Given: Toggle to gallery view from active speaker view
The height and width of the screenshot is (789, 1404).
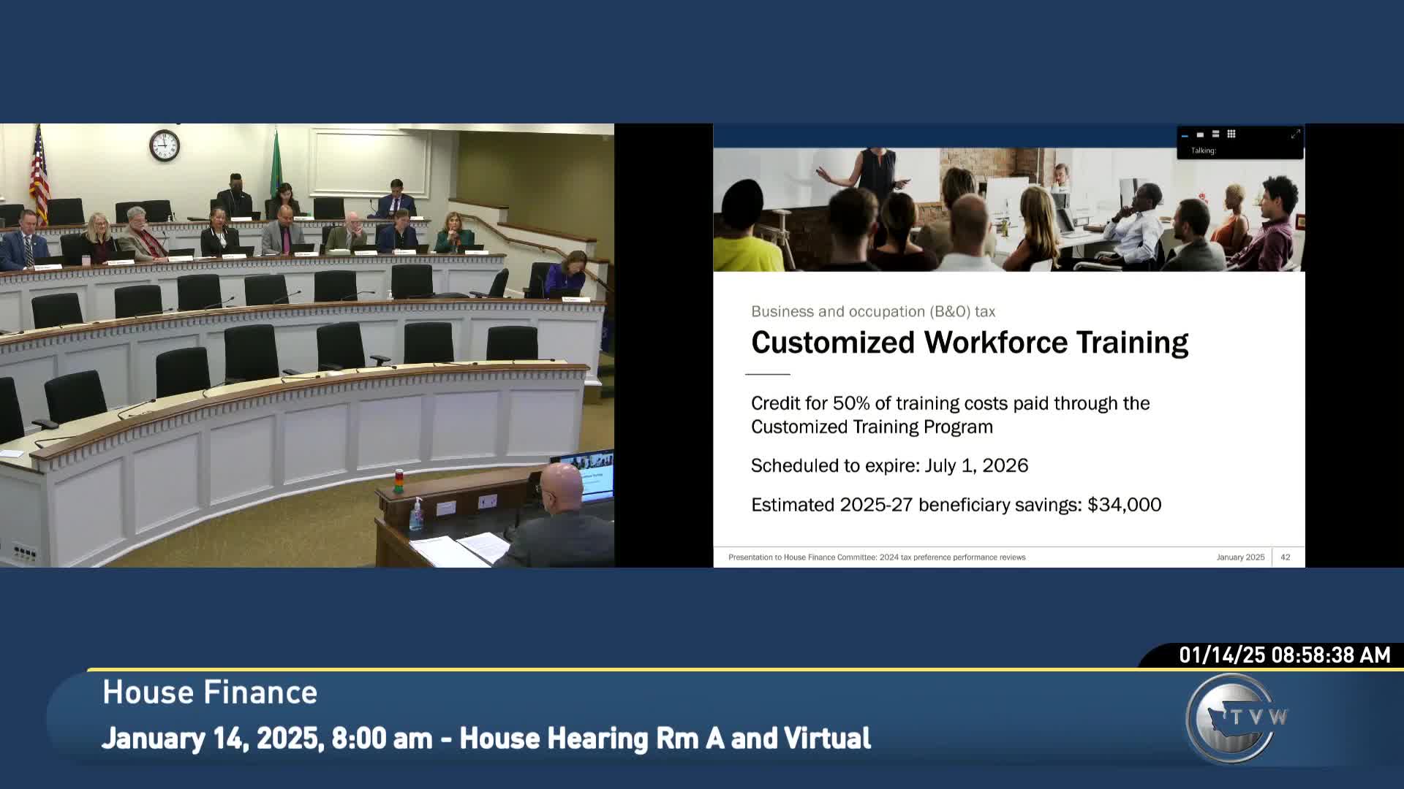Looking at the screenshot, I should point(1231,134).
